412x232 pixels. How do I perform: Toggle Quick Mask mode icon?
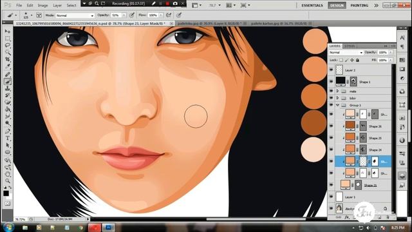pyautogui.click(x=8, y=204)
